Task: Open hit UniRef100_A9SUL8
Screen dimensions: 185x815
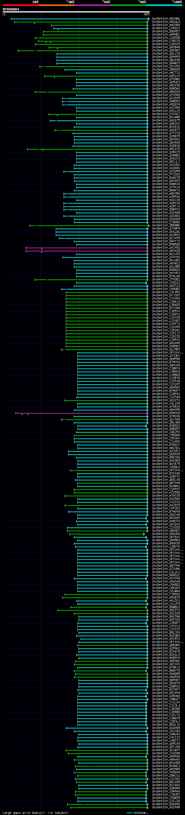Action: (166, 22)
